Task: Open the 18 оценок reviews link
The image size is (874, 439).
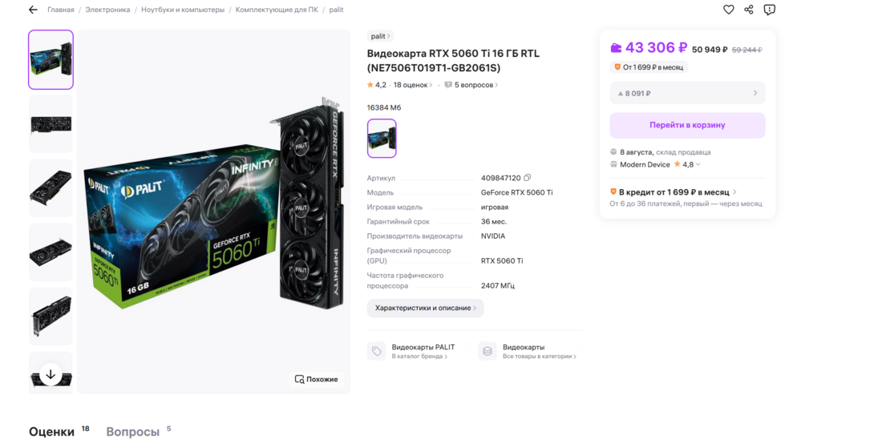Action: click(412, 85)
